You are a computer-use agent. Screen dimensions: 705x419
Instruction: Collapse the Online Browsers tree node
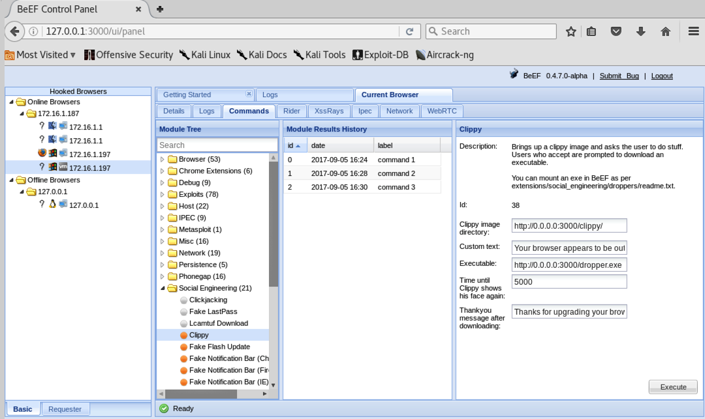pyautogui.click(x=11, y=102)
